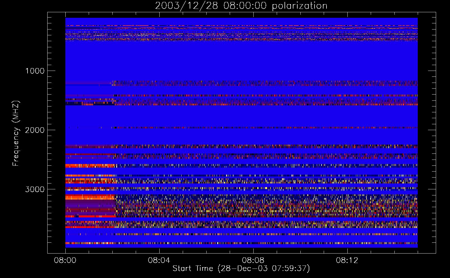This screenshot has width=450, height=278.
Task: Click the 'Start Time (28-Dec-03 07:59:37)' label
Action: 241,269
